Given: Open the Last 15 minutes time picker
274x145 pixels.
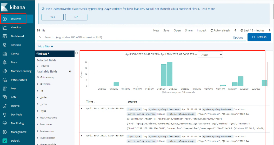Looking at the screenshot, I should coord(252,30).
